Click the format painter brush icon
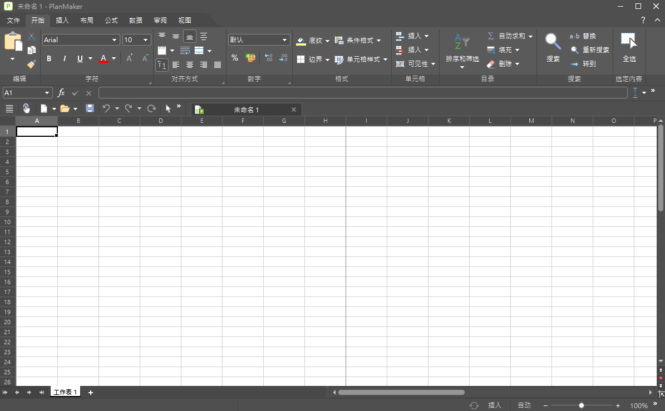This screenshot has height=411, width=665. pyautogui.click(x=32, y=64)
